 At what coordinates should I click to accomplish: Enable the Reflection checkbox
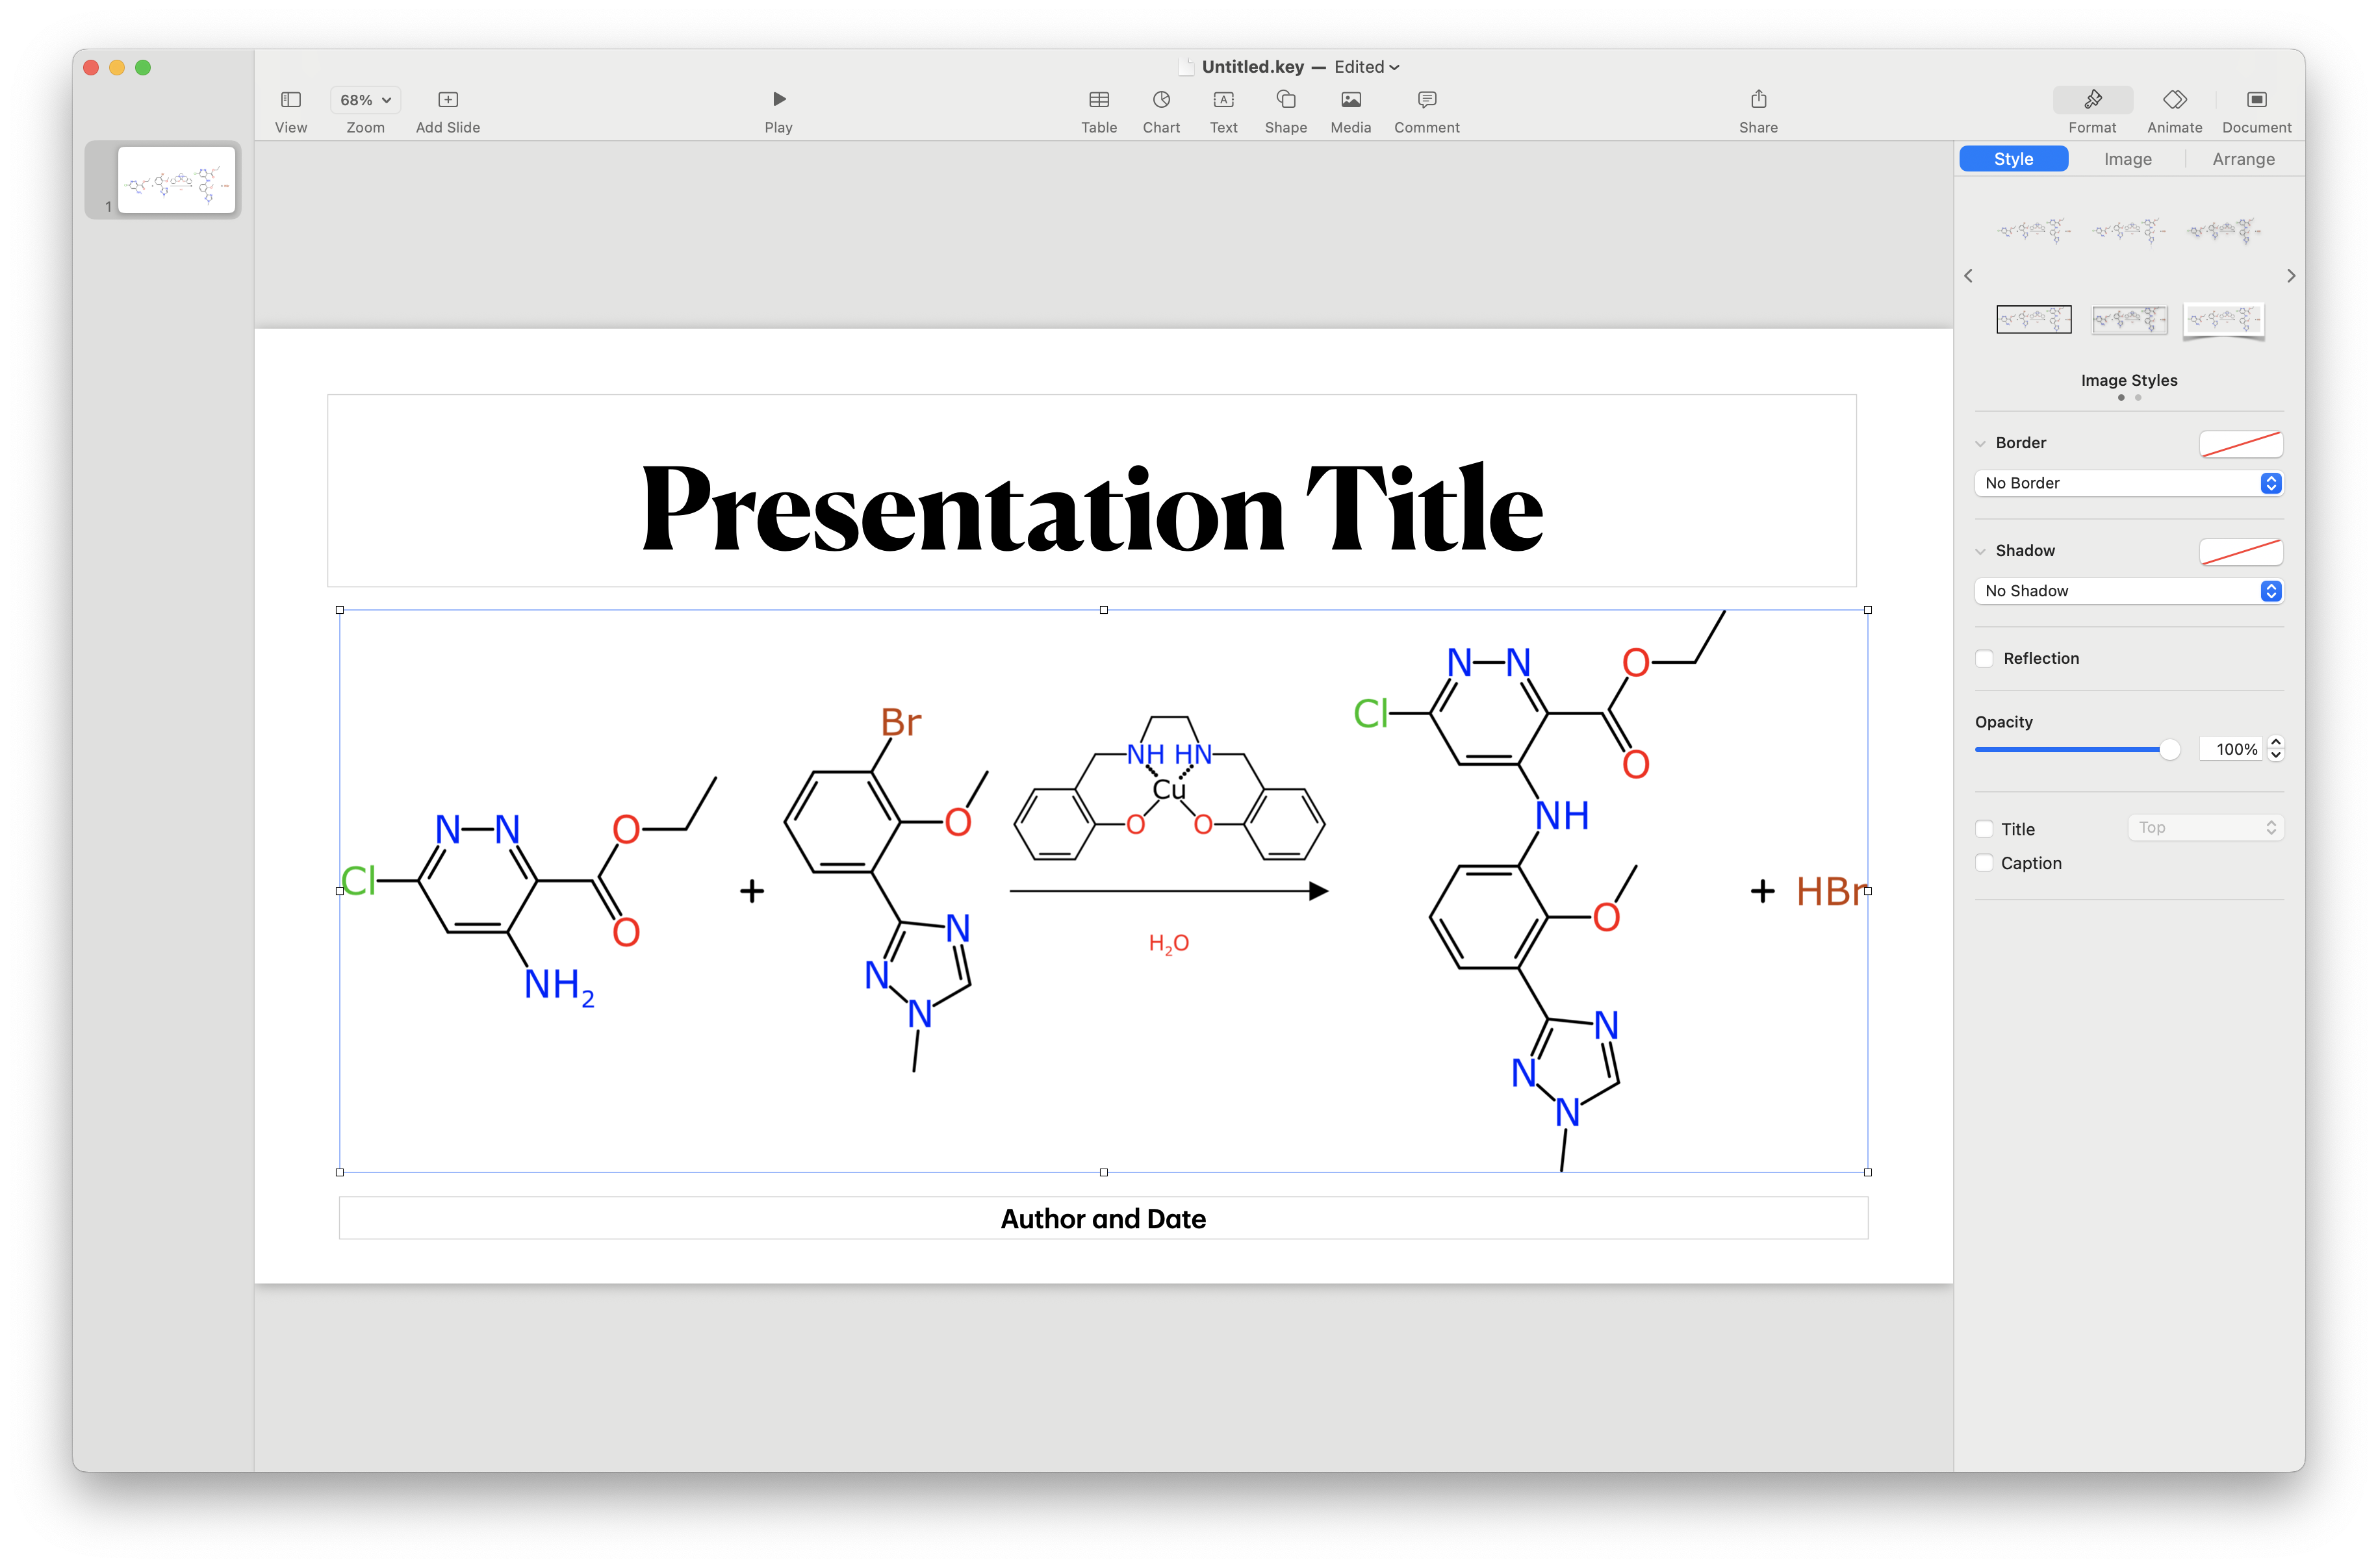click(1985, 658)
